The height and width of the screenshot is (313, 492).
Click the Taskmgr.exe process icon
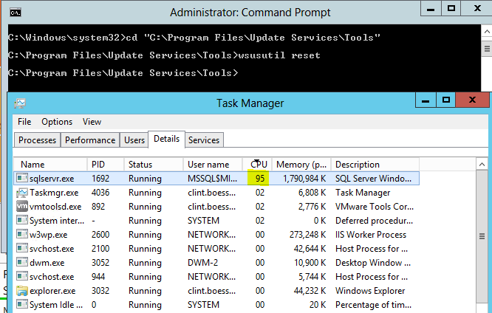coord(22,192)
